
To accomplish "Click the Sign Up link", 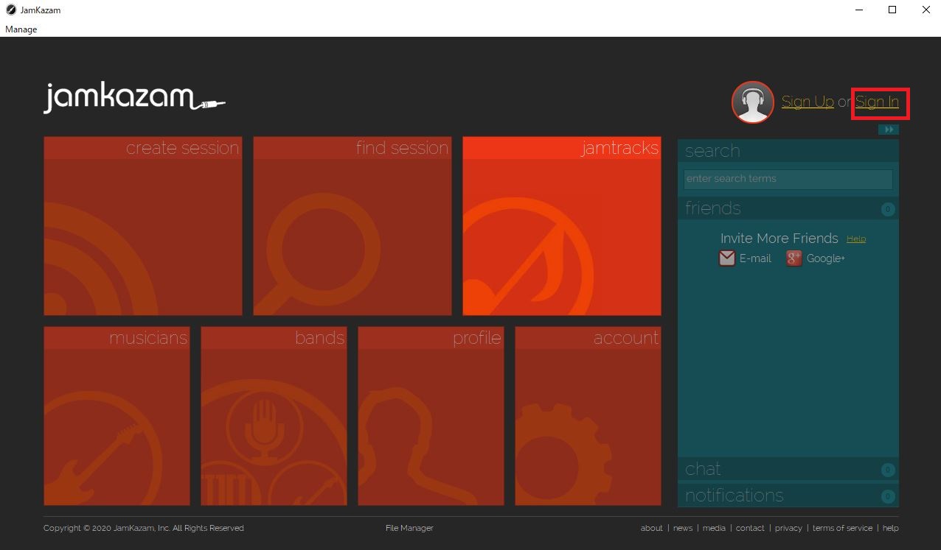I will (x=807, y=102).
